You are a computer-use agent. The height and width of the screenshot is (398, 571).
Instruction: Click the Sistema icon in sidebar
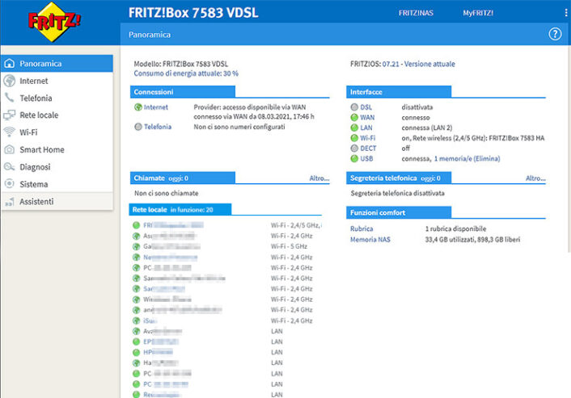(9, 184)
